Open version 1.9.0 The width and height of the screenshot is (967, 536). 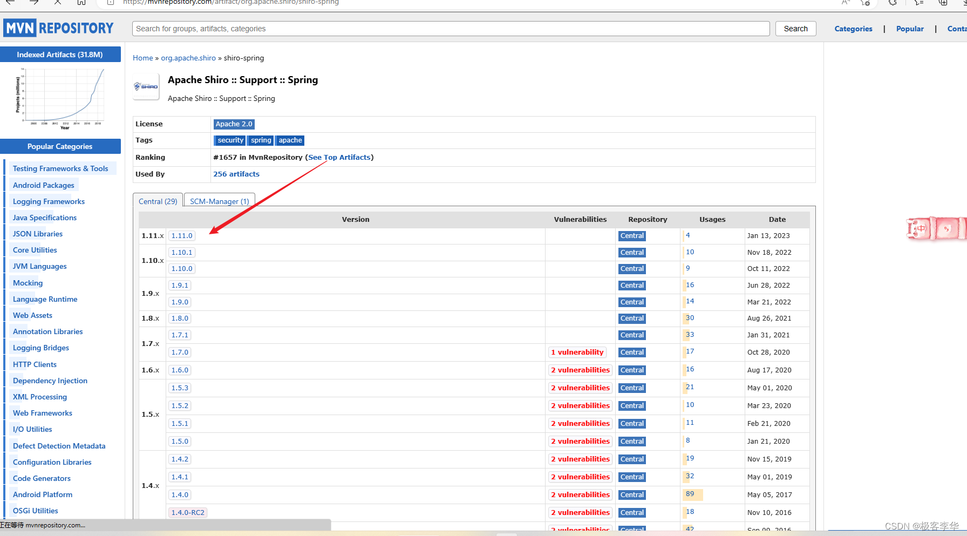coord(180,302)
